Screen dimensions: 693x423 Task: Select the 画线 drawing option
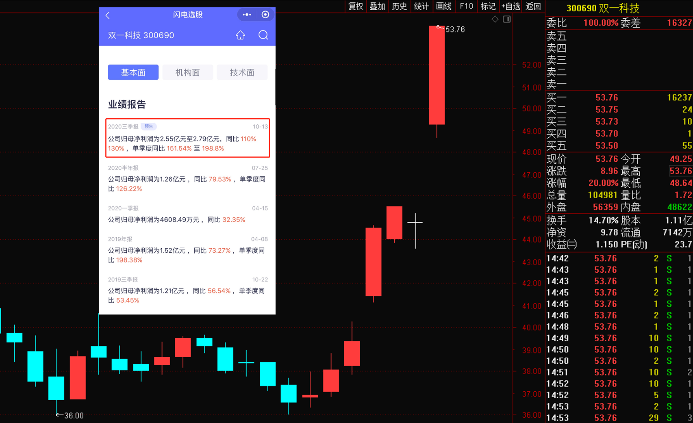tap(444, 6)
